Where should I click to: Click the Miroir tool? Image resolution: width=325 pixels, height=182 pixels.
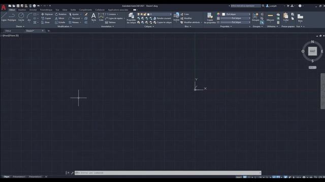[60, 18]
